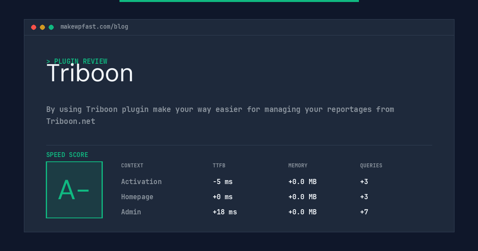Viewport: 478px width, 251px height.
Task: Click the green progress bar at top
Action: (239, 1)
